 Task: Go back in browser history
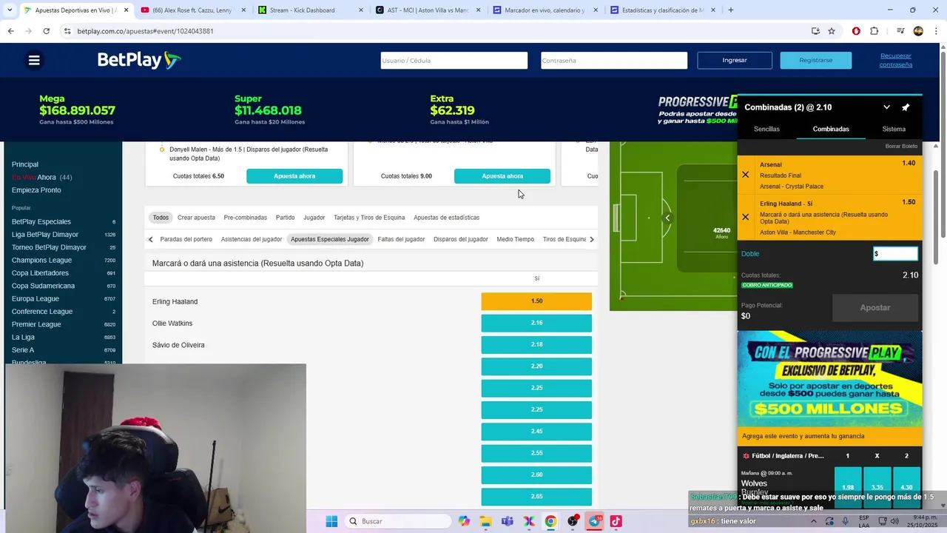pos(10,31)
